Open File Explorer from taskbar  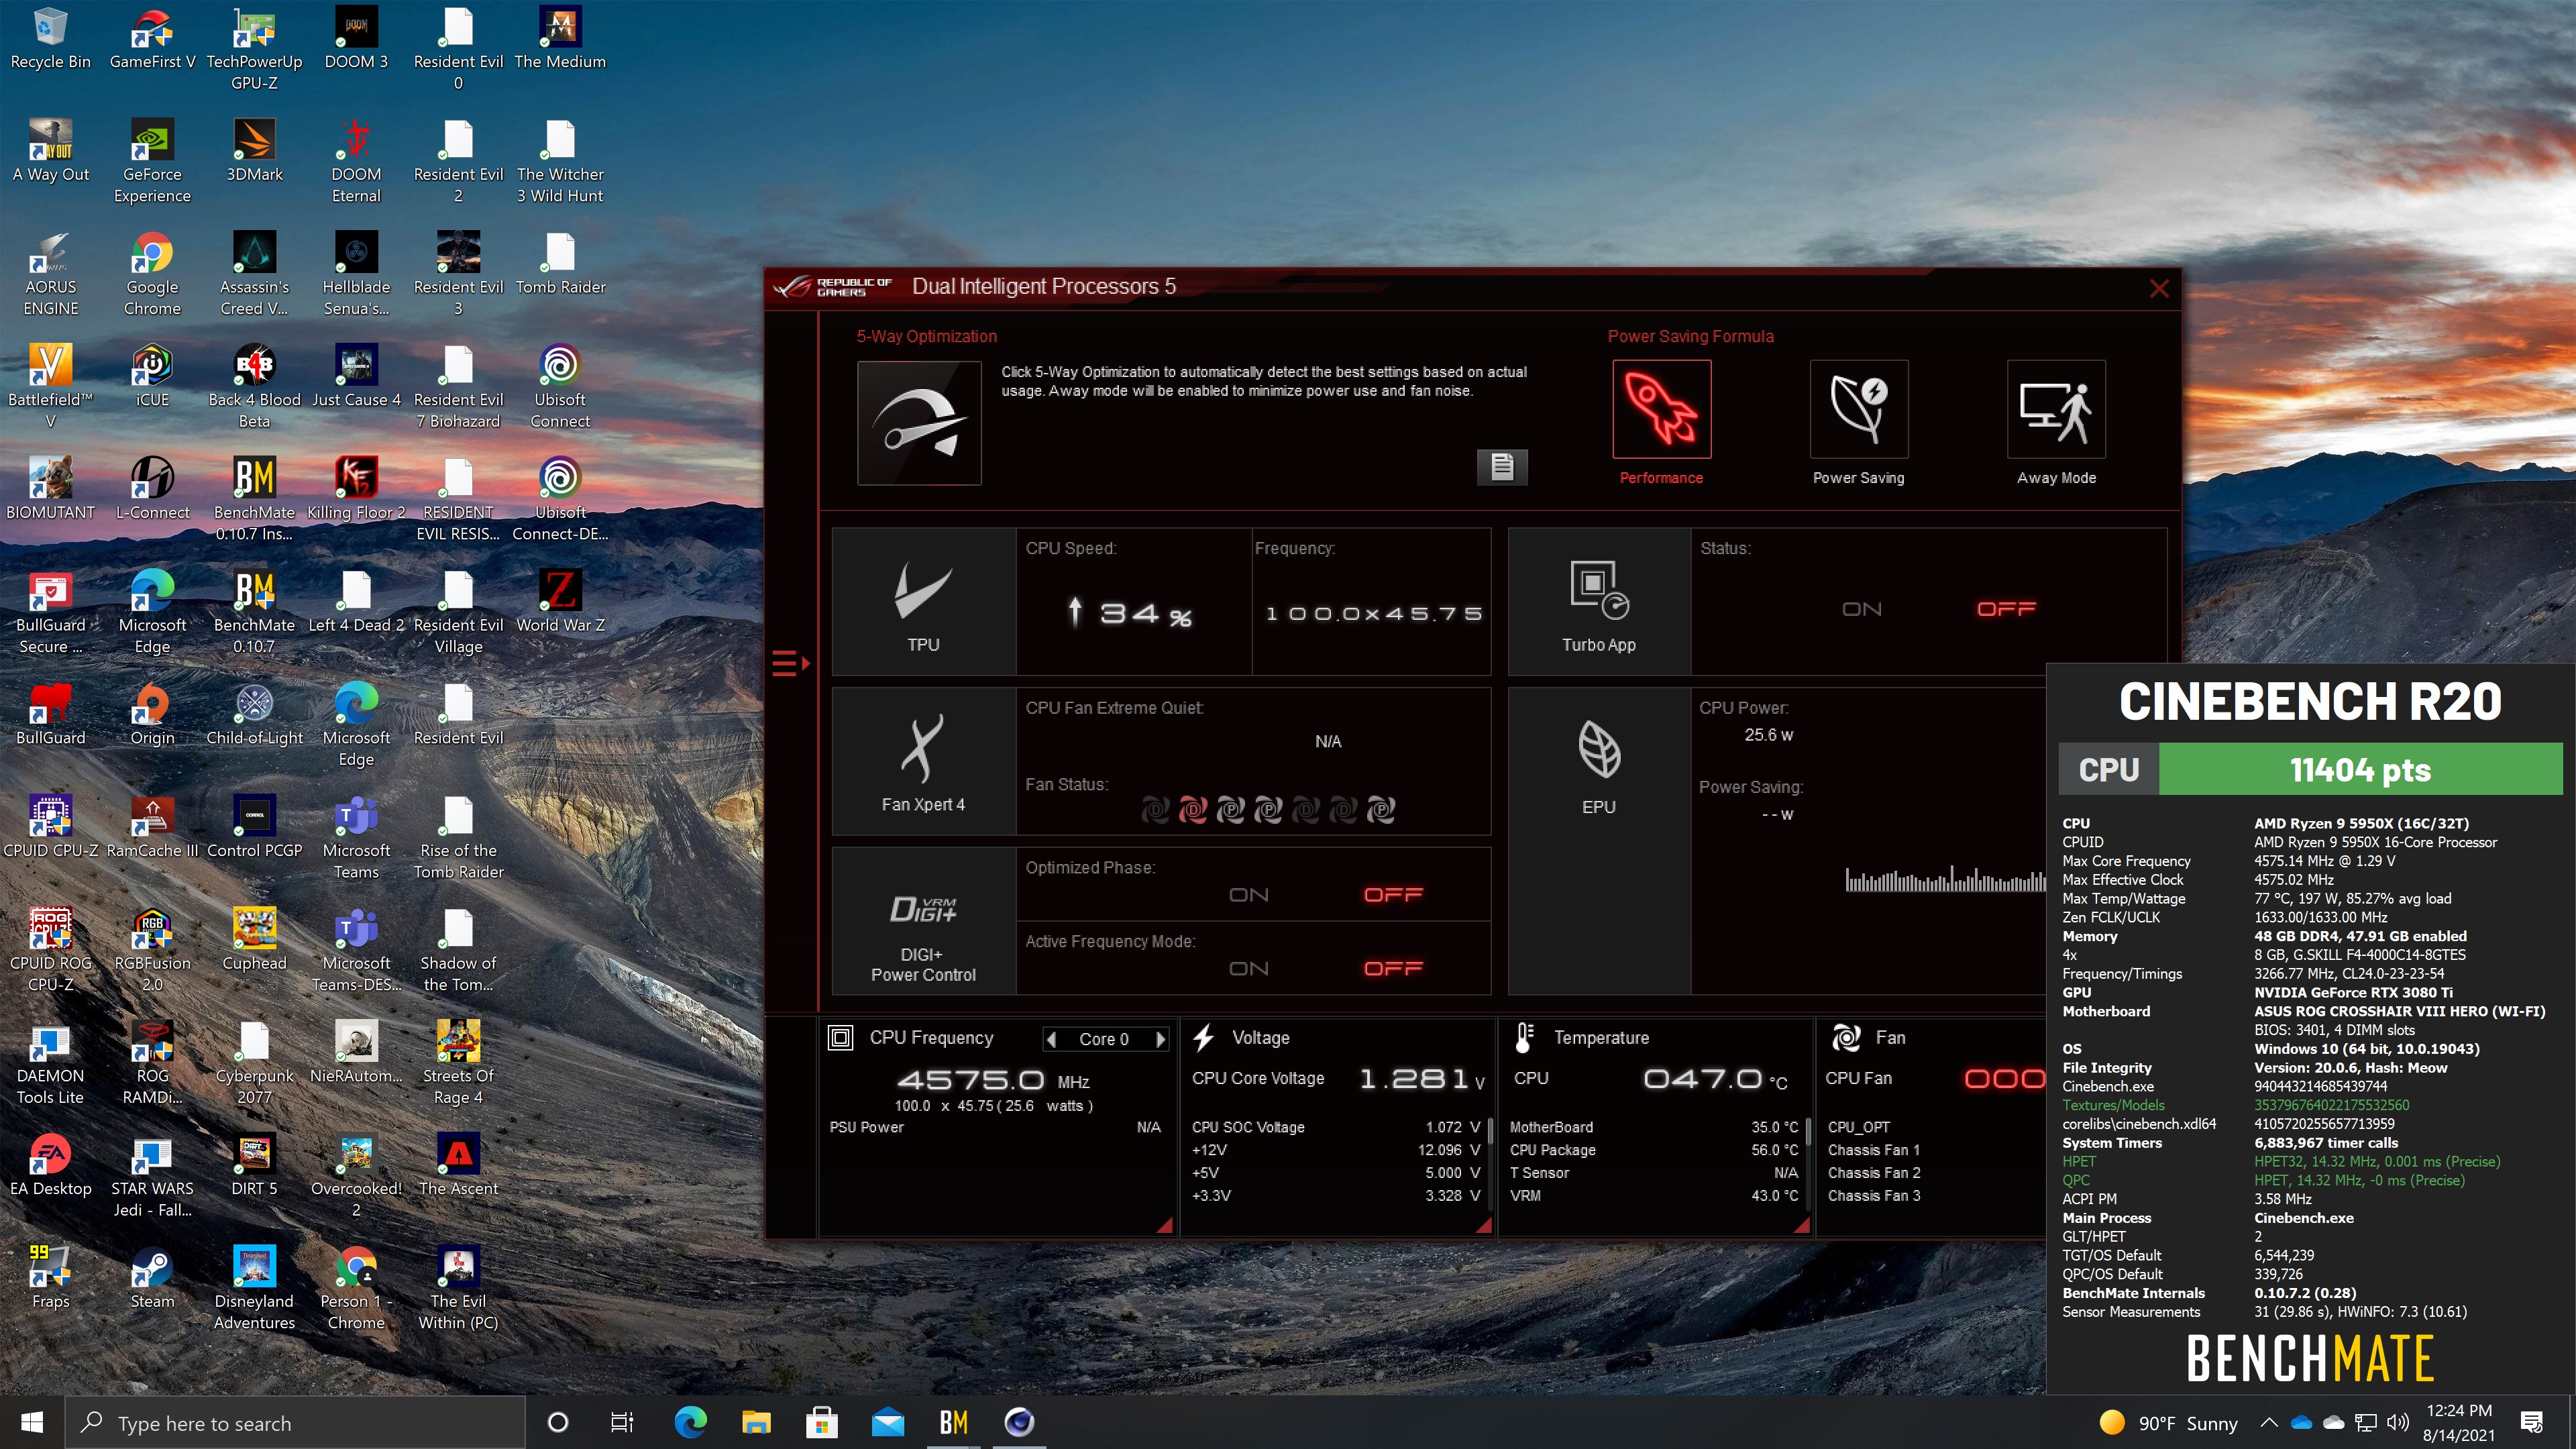pos(756,1422)
